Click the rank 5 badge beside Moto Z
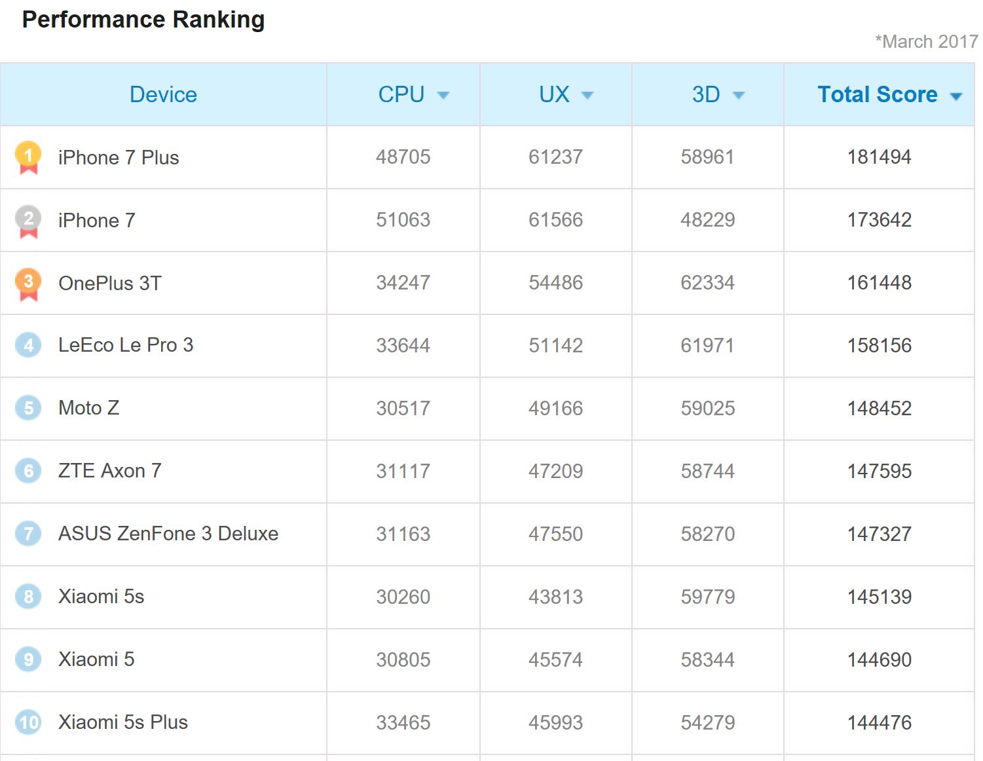 tap(28, 408)
